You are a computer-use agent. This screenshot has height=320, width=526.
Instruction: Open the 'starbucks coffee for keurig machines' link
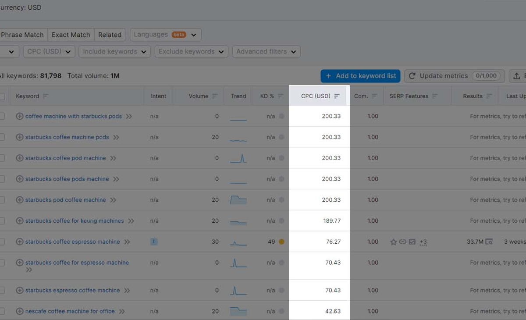coord(75,221)
